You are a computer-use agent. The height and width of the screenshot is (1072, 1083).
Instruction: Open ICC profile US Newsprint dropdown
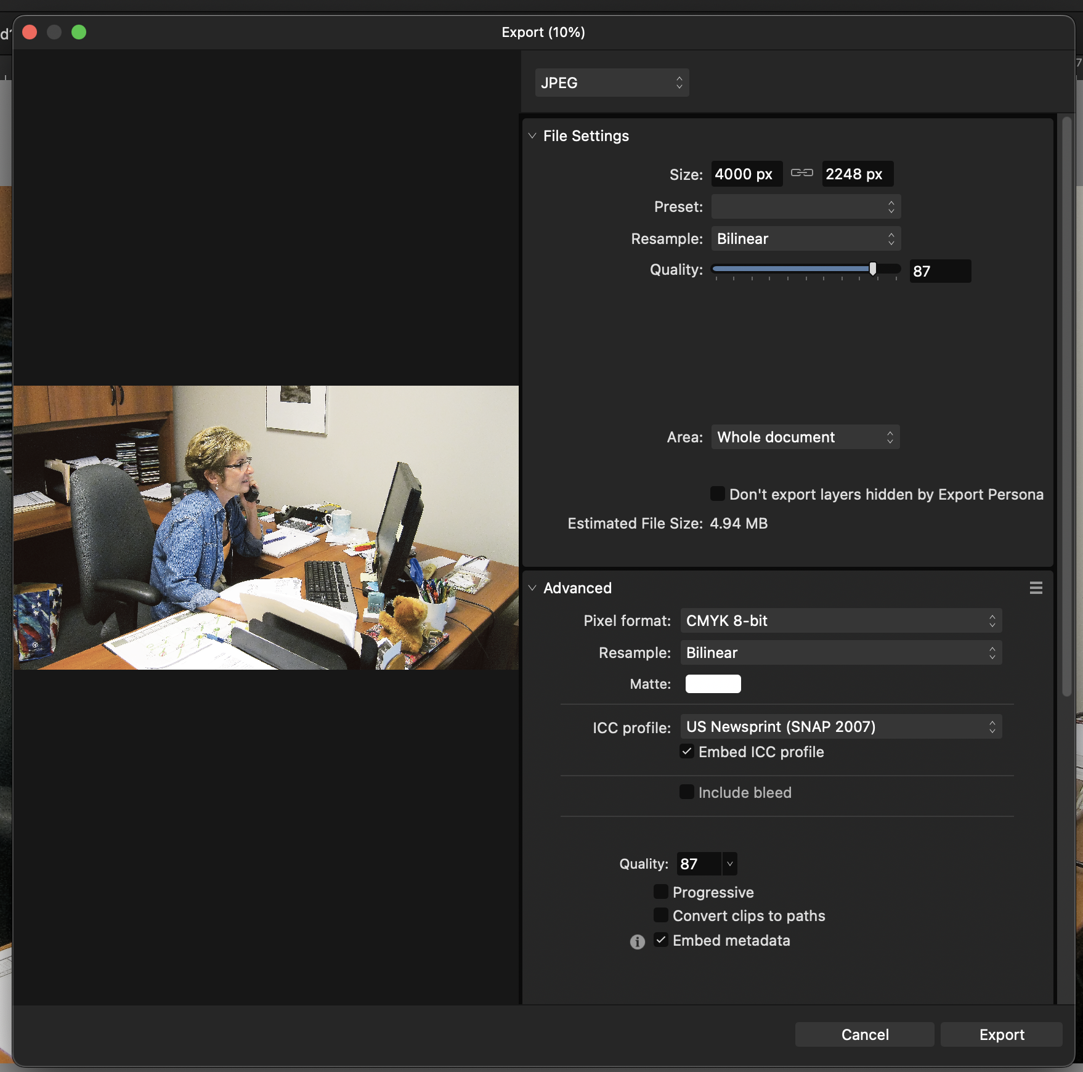[x=841, y=726]
